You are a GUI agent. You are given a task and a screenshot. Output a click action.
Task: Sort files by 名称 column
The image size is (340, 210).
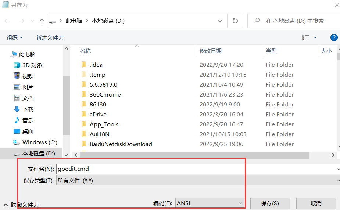pyautogui.click(x=85, y=51)
